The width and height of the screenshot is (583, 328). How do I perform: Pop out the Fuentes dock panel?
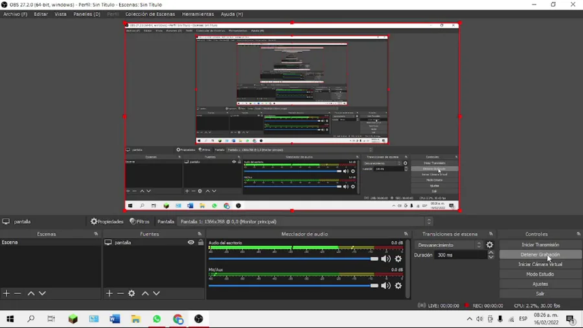click(x=200, y=234)
